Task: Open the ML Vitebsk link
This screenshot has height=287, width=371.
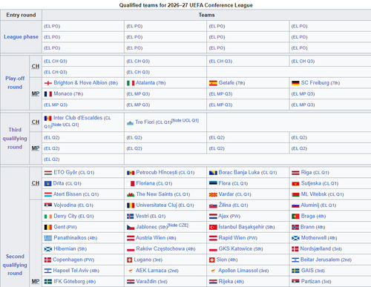Action: coord(314,194)
